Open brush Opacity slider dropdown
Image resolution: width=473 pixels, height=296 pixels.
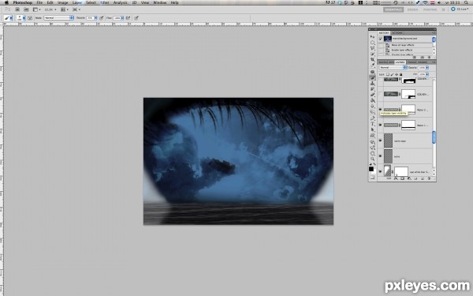pos(96,18)
